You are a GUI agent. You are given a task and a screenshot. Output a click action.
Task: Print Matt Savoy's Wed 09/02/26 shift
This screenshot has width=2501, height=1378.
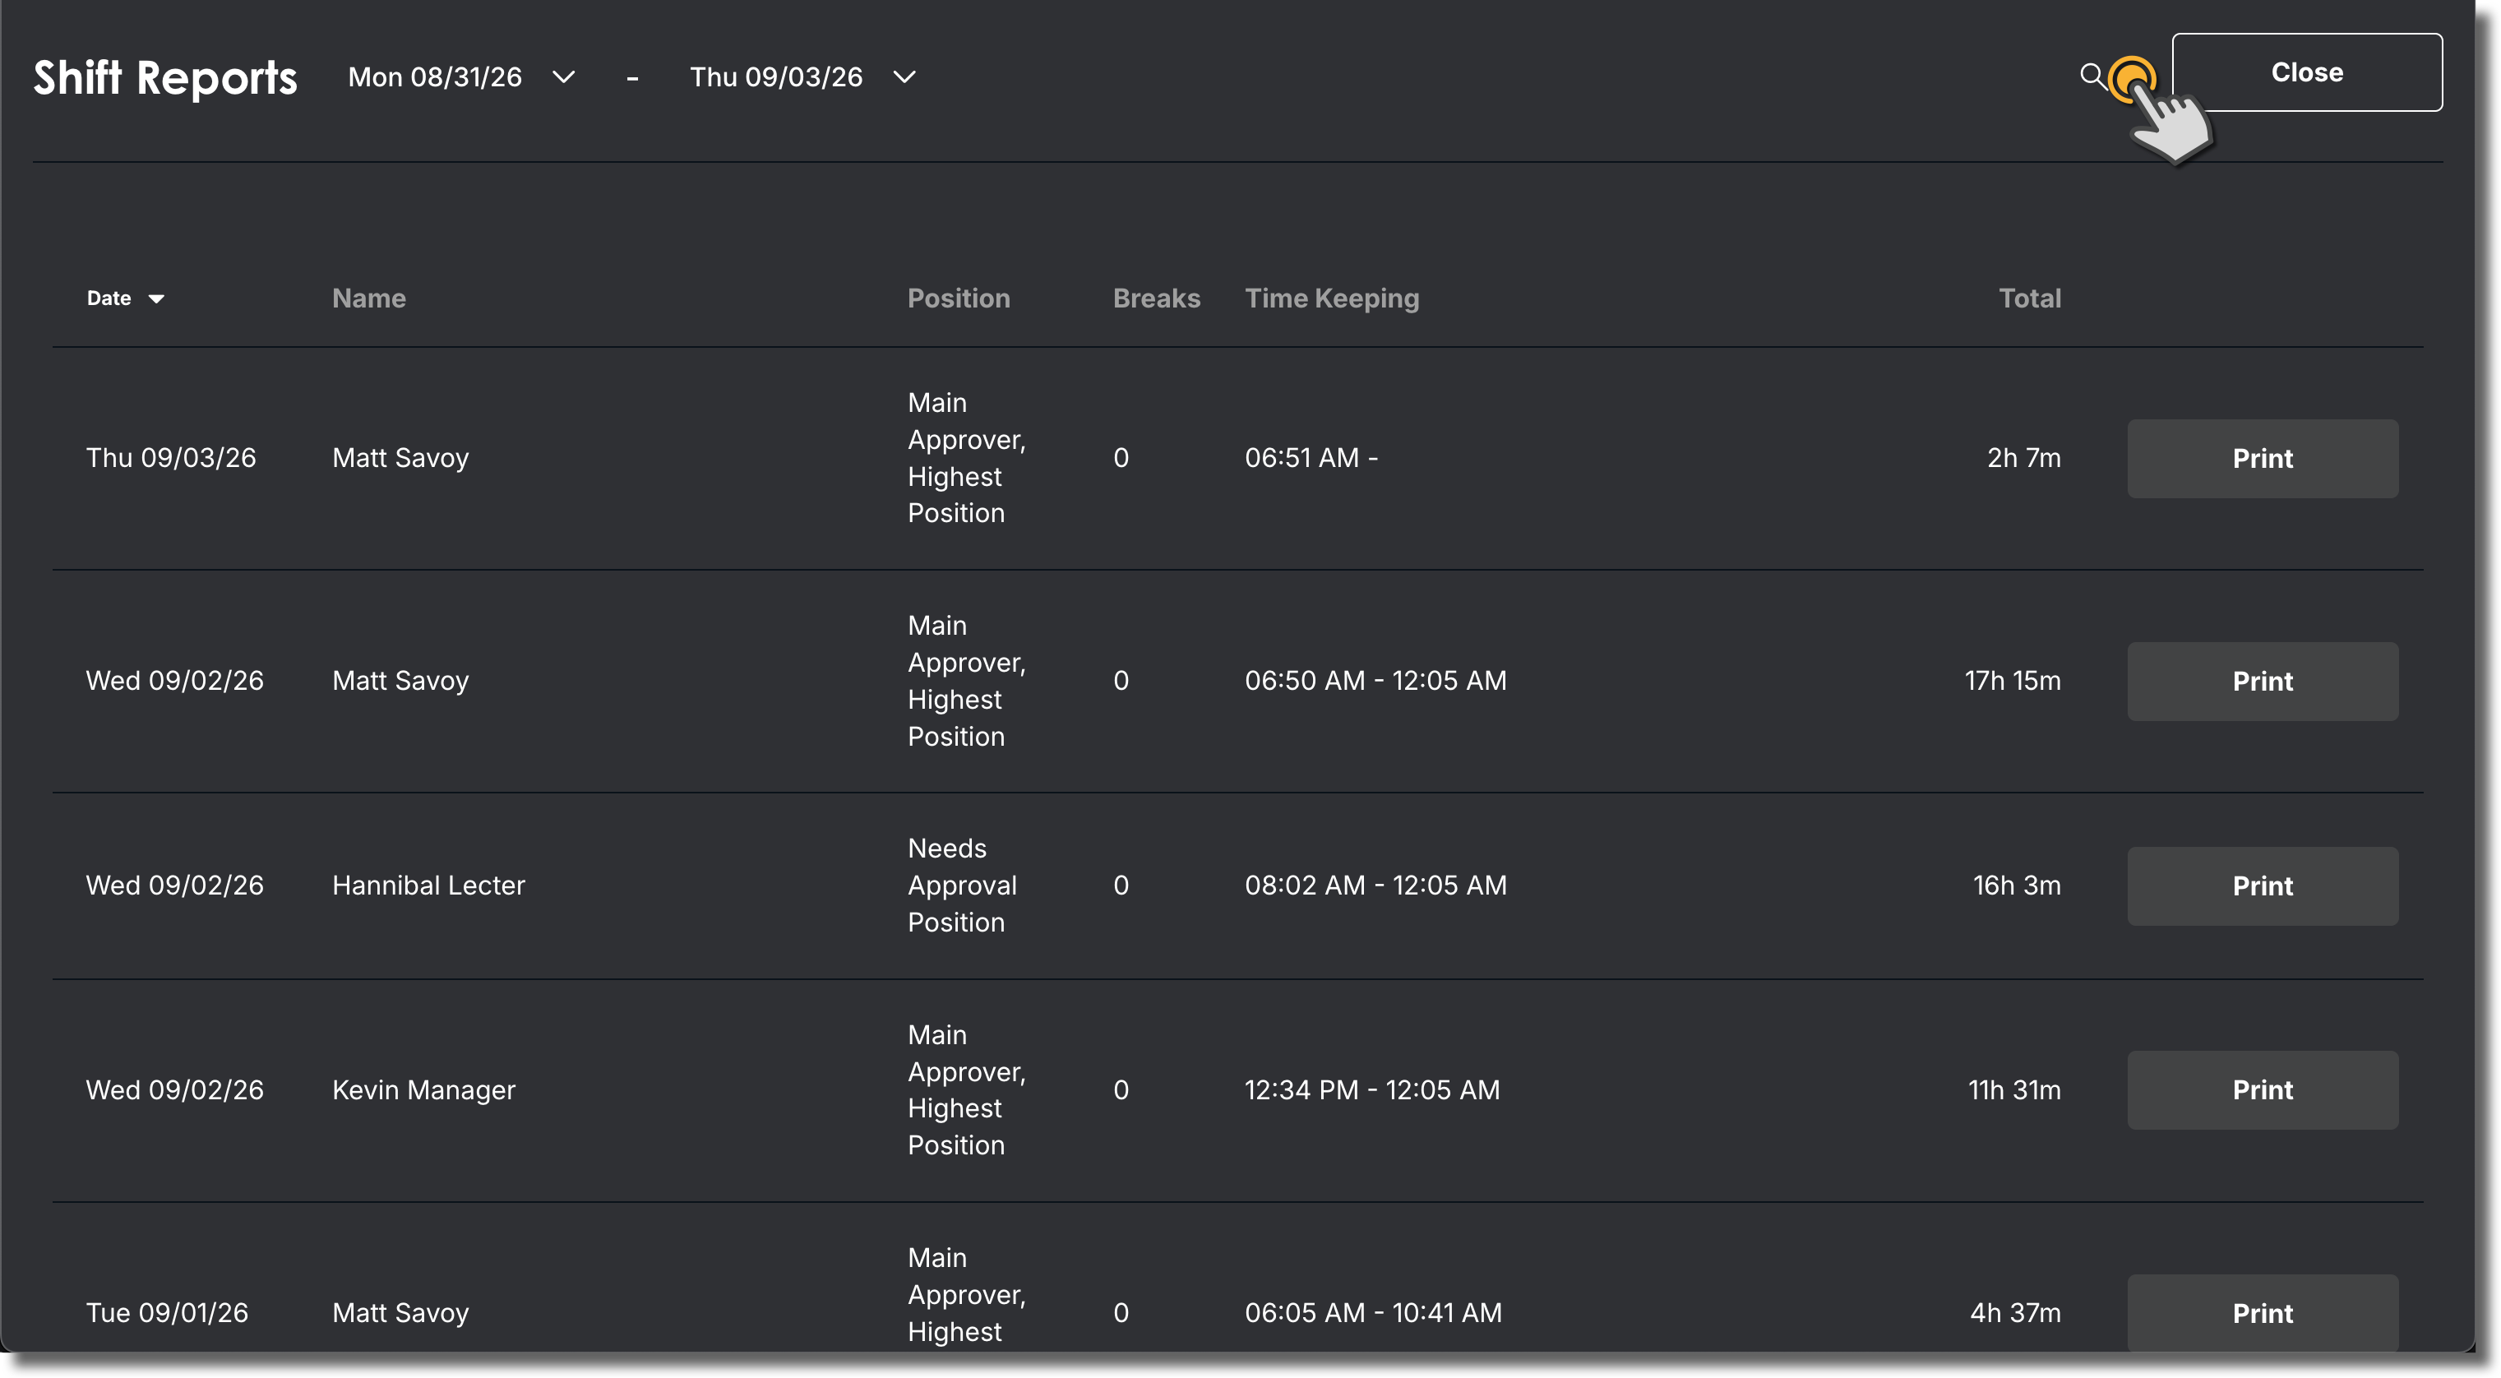[x=2262, y=681]
